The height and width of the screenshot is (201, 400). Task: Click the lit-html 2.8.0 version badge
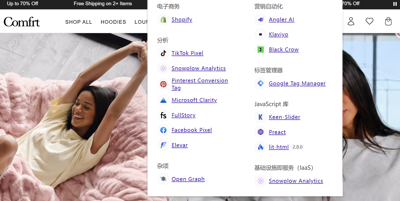pyautogui.click(x=298, y=147)
